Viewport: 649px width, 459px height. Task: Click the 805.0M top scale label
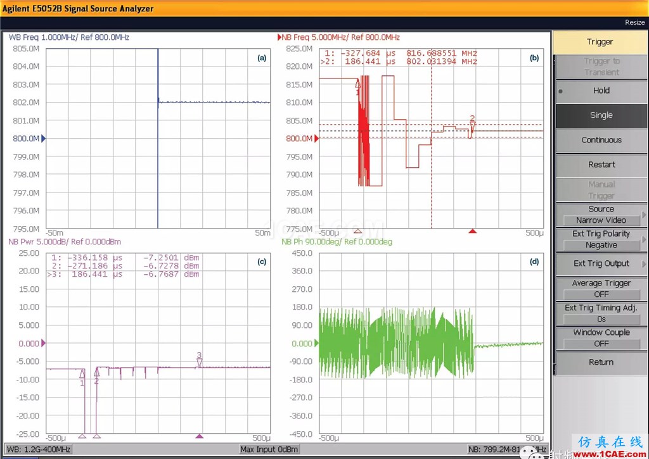click(x=26, y=49)
